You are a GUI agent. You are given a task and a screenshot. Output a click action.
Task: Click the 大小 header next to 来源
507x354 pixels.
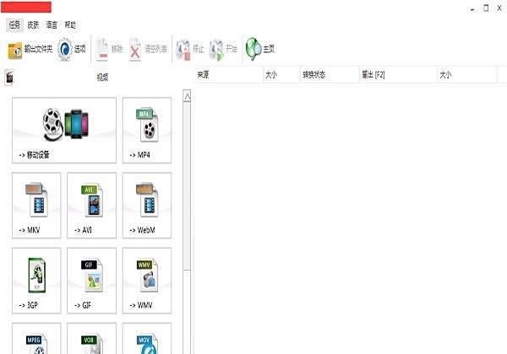pyautogui.click(x=281, y=75)
